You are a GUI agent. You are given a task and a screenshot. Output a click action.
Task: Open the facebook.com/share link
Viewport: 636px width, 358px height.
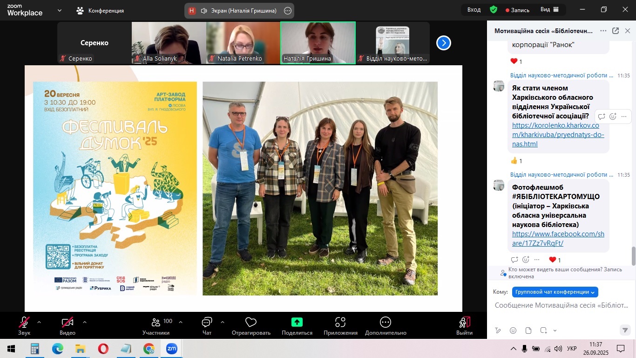558,239
